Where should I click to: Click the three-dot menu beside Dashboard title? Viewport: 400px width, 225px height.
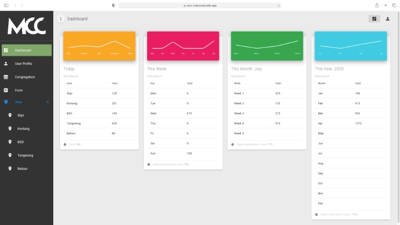[61, 19]
